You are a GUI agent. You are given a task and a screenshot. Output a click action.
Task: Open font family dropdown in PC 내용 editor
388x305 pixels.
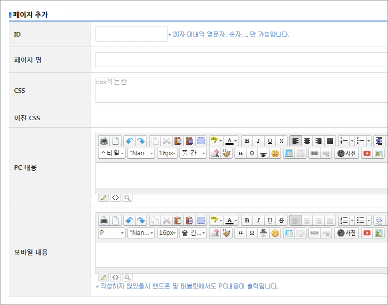pyautogui.click(x=141, y=153)
